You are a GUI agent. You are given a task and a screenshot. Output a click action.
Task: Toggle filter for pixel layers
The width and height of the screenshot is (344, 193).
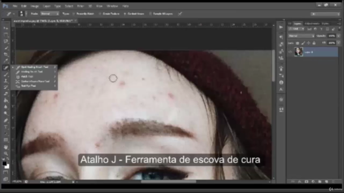pyautogui.click(x=310, y=29)
